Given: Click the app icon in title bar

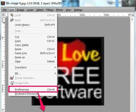Looking at the screenshot, I should 3,4.
